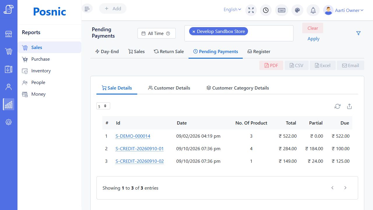The height and width of the screenshot is (210, 373).
Task: Sort by the Date column header
Action: pyautogui.click(x=182, y=123)
